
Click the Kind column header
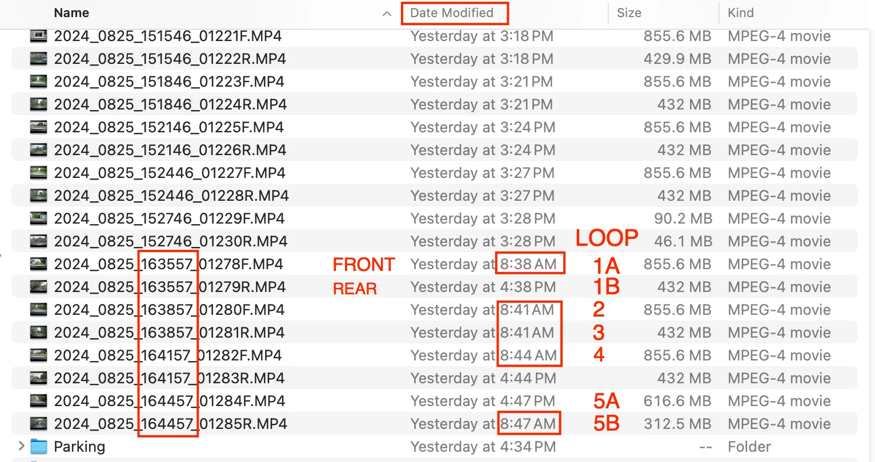pos(740,13)
